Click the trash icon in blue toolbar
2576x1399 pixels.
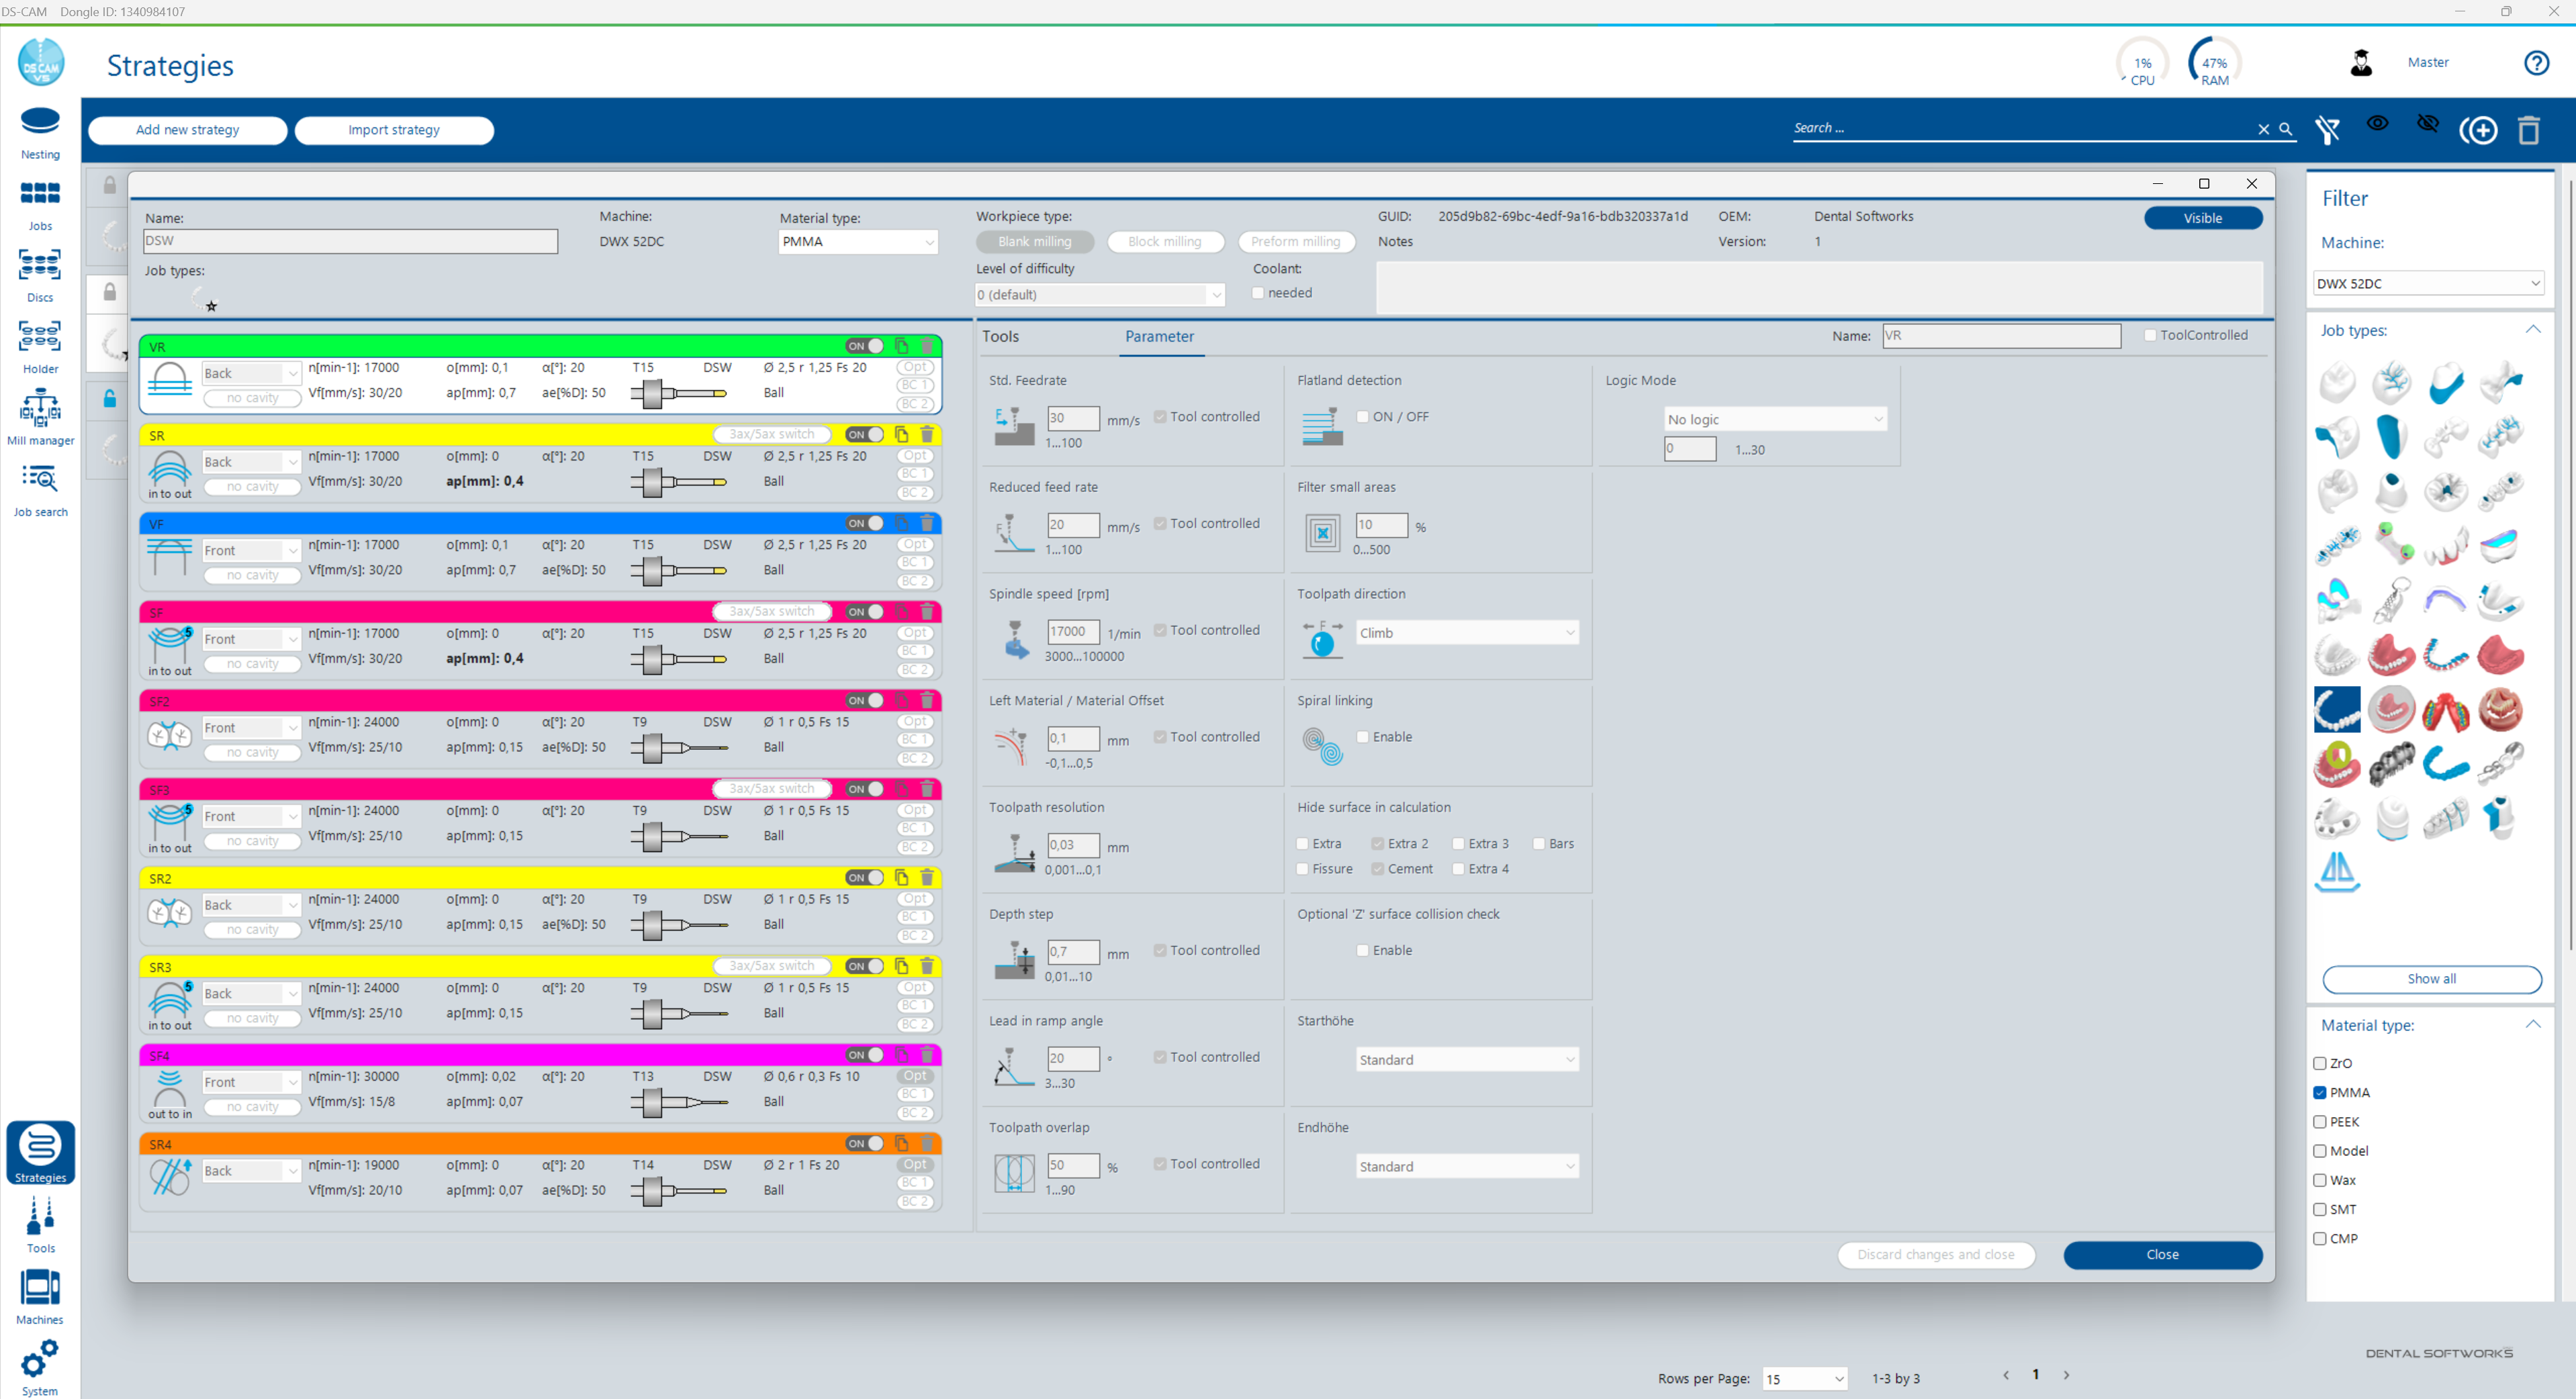[2529, 130]
